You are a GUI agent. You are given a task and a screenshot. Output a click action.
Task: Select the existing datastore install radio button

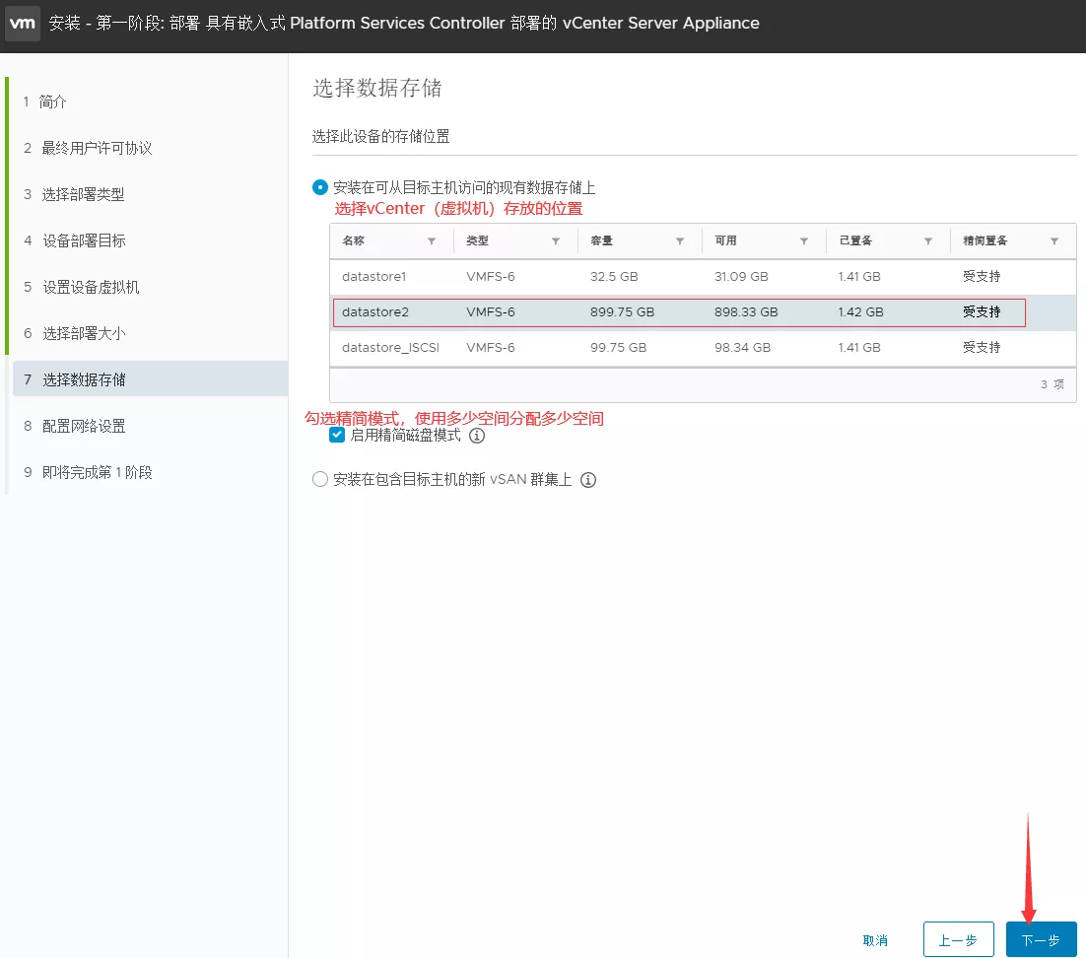click(319, 187)
